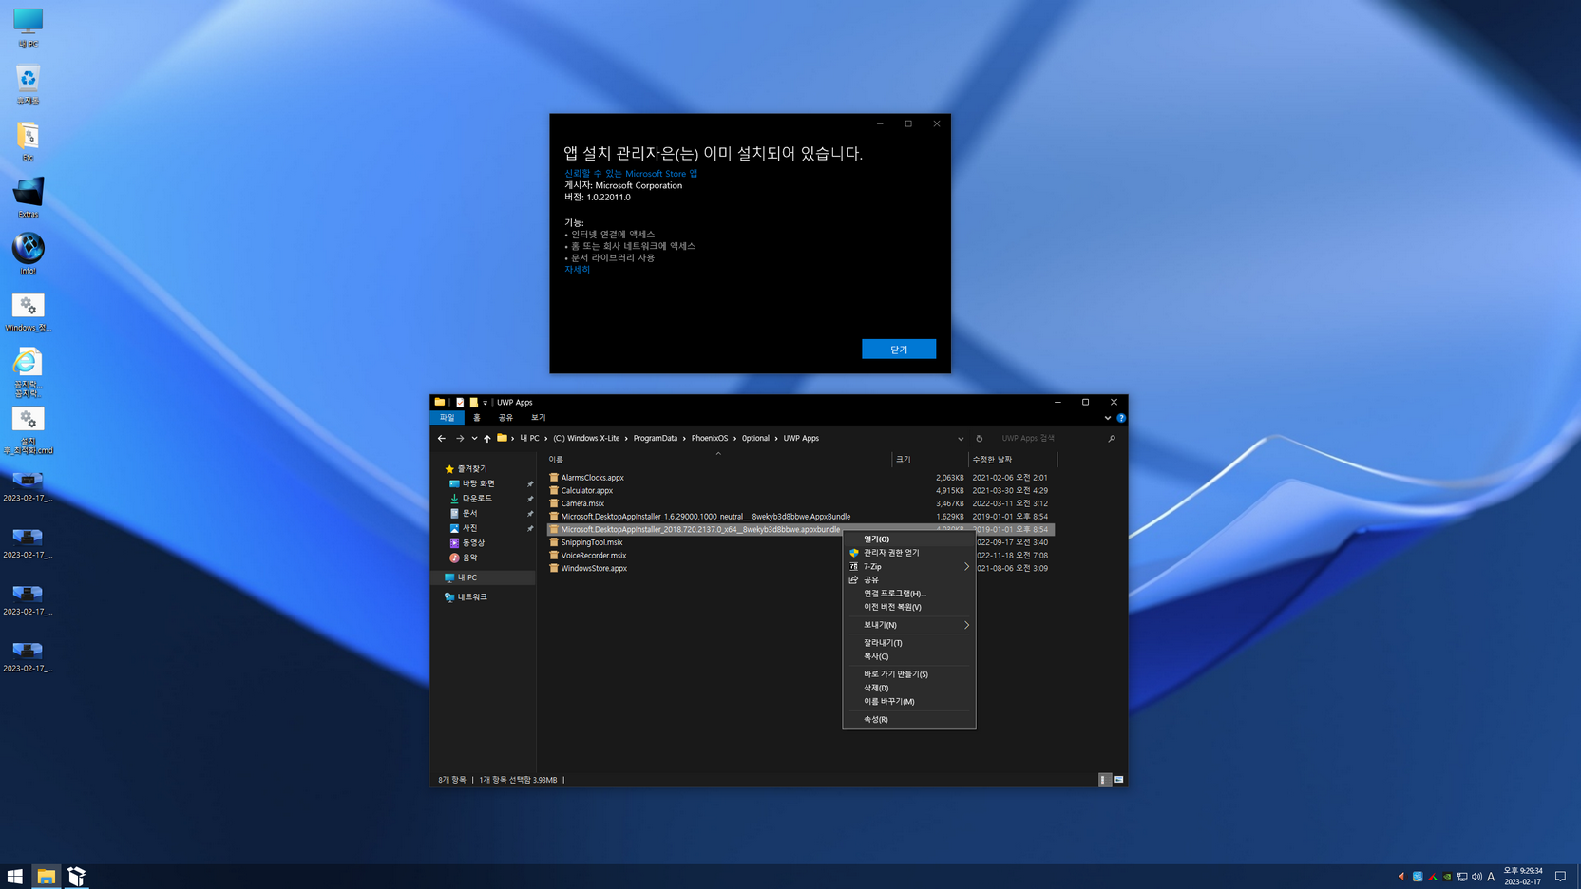Click the 닫기 button in installer dialog
Image resolution: width=1581 pixels, height=889 pixels.
pos(899,350)
